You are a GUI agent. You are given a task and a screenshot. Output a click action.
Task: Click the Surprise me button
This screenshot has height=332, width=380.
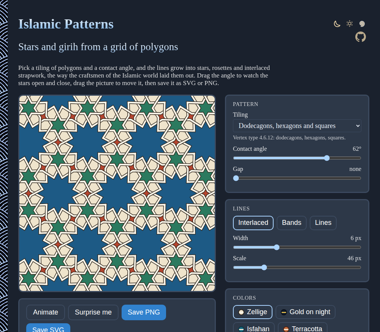coord(93,312)
